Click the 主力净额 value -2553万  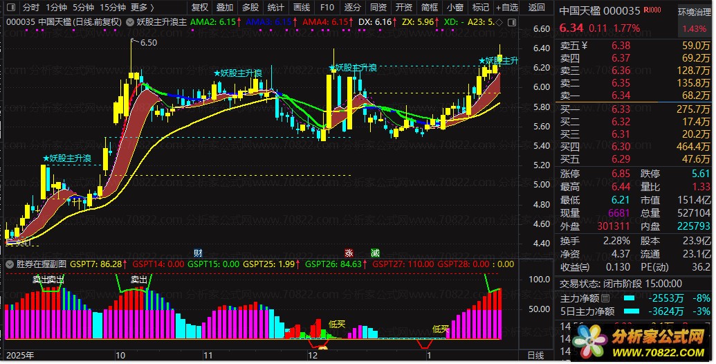(x=666, y=298)
